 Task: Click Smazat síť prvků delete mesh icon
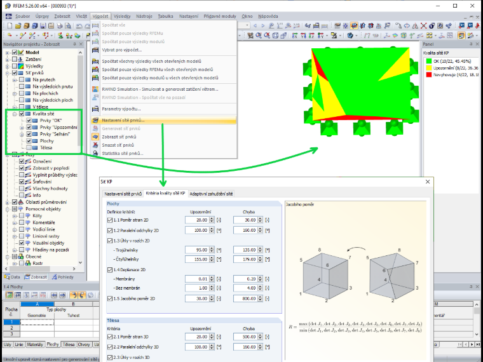(95, 145)
